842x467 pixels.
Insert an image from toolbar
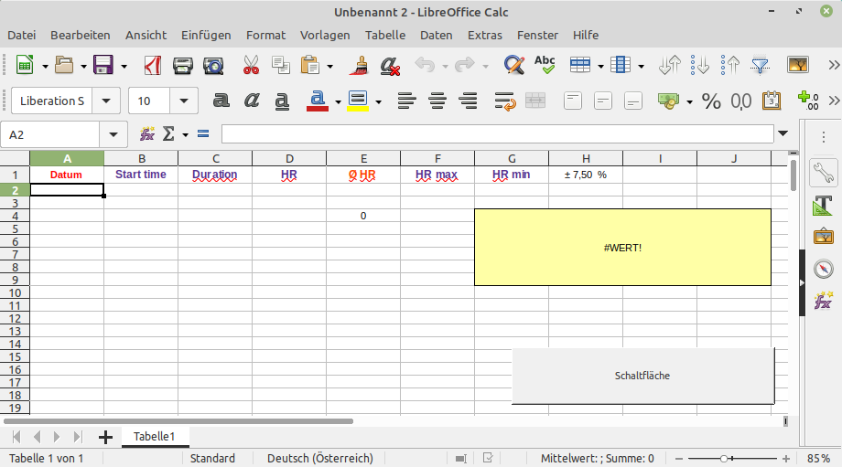798,66
